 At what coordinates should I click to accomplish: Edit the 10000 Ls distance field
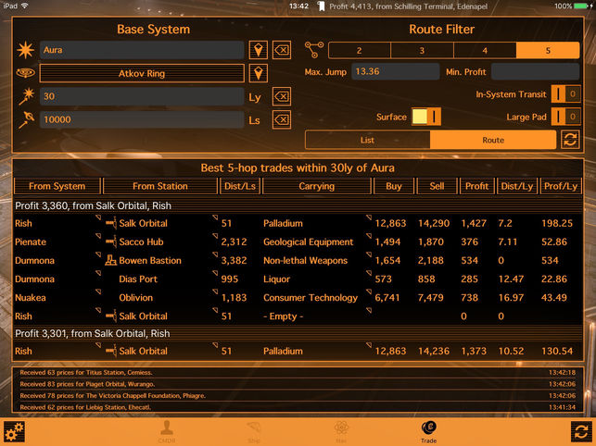(142, 119)
